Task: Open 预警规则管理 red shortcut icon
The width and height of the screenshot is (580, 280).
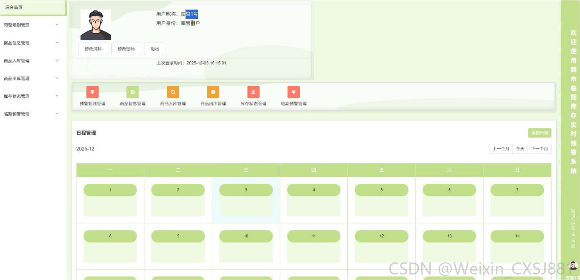Action: (93, 92)
